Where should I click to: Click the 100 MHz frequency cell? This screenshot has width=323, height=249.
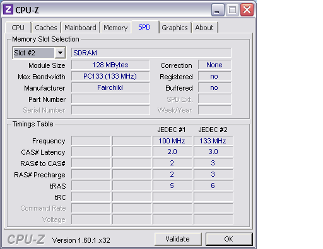pyautogui.click(x=172, y=141)
